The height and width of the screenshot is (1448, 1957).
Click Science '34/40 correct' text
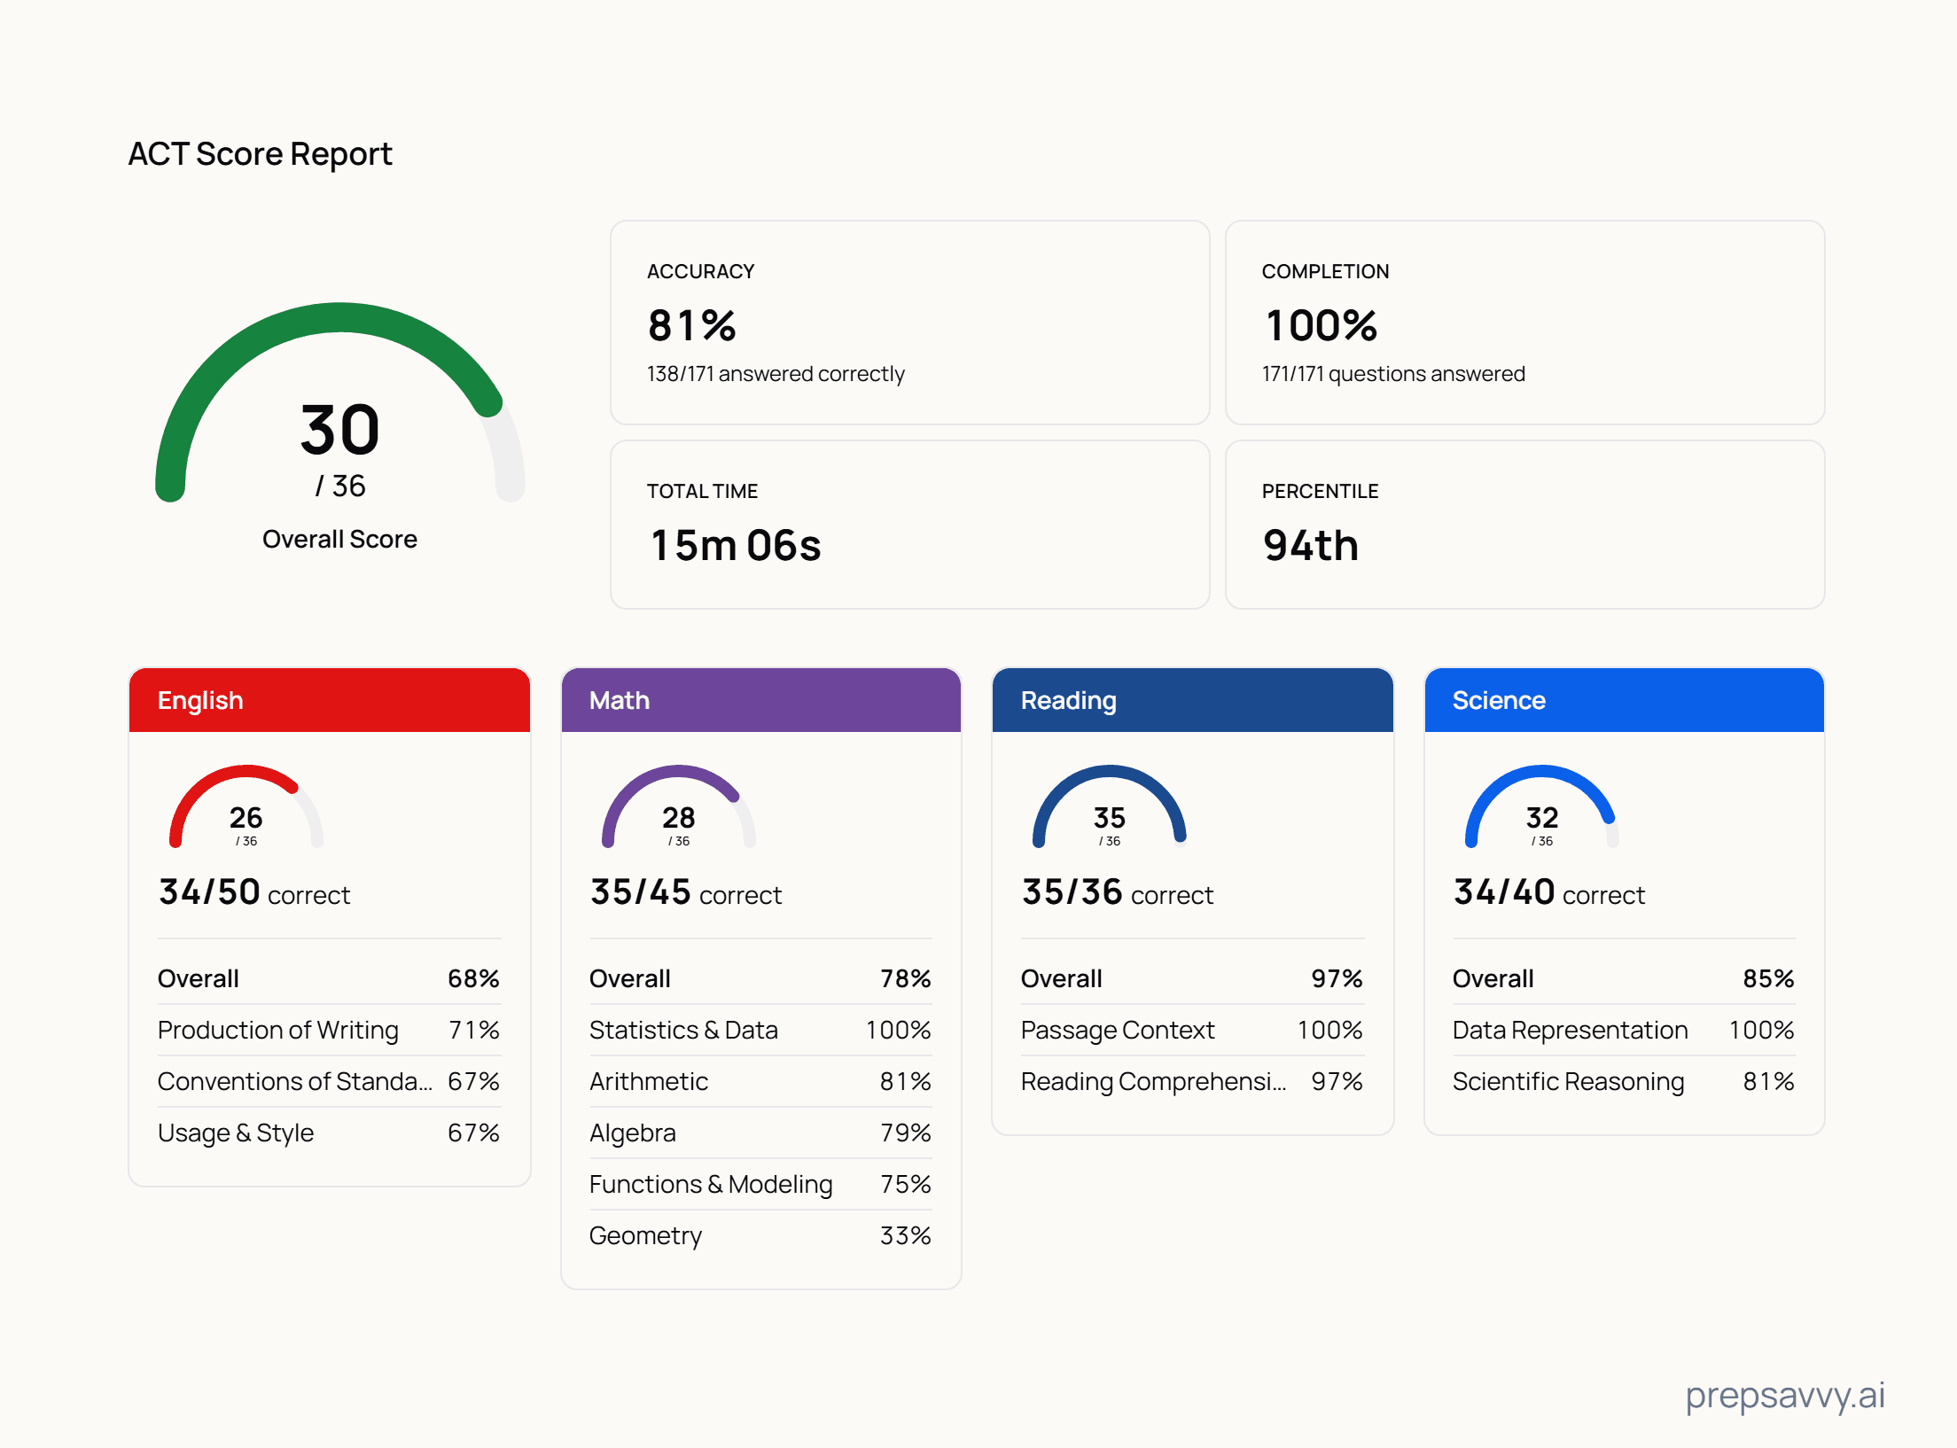tap(1549, 892)
